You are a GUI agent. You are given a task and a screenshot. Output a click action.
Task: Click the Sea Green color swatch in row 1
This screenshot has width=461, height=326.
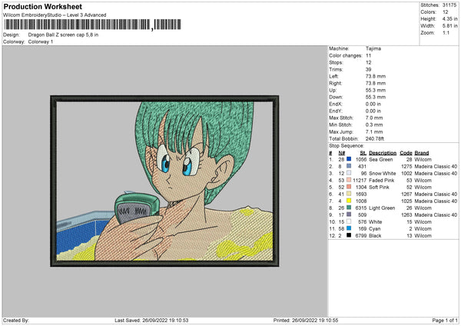pyautogui.click(x=349, y=159)
